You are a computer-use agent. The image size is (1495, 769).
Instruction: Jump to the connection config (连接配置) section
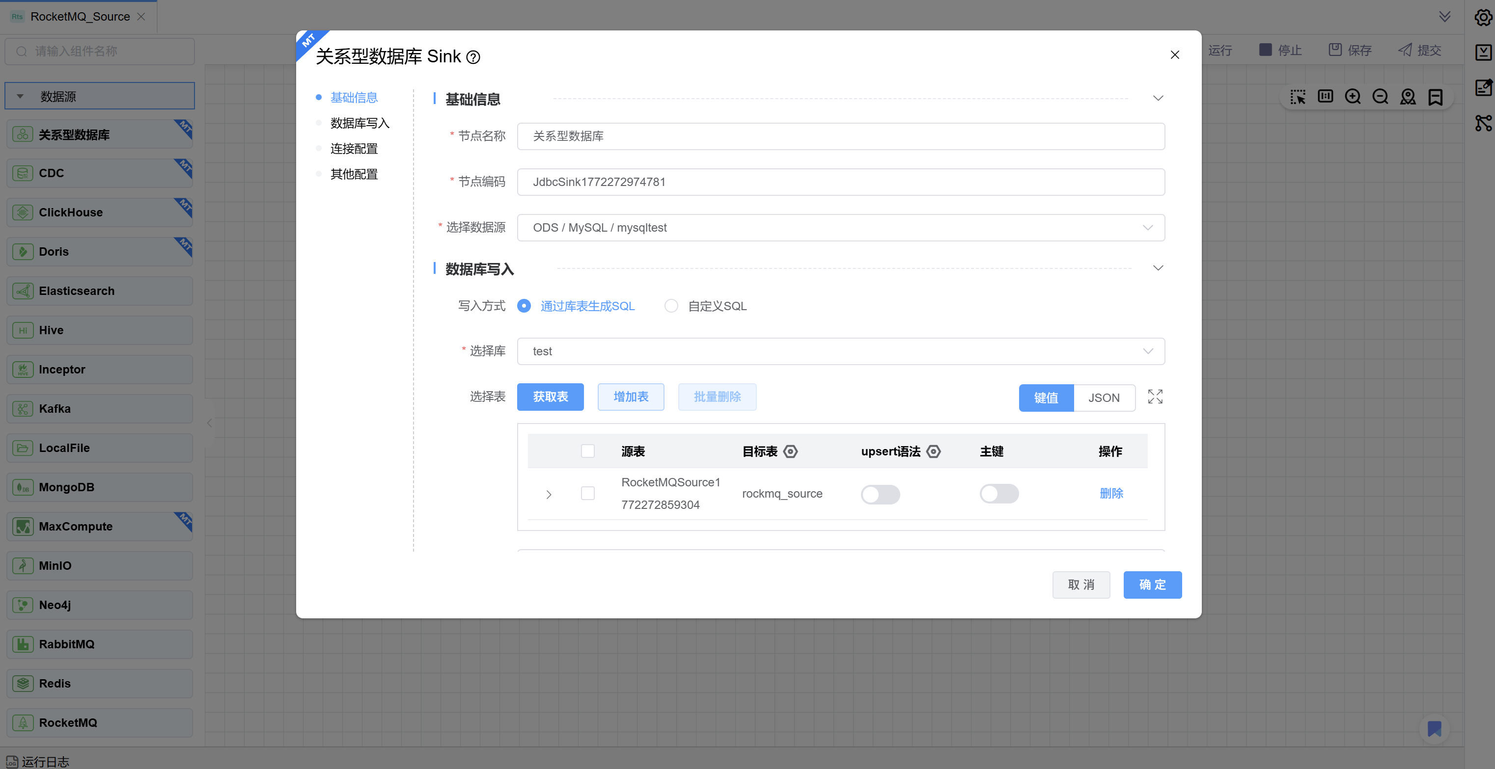coord(354,149)
